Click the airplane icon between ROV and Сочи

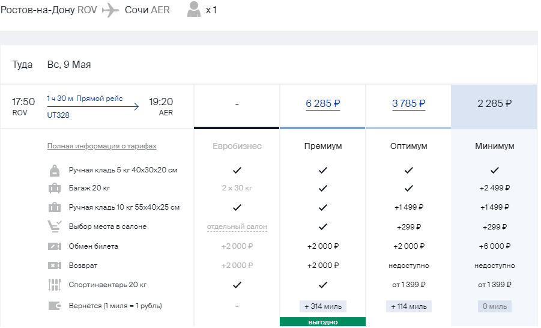tap(110, 10)
